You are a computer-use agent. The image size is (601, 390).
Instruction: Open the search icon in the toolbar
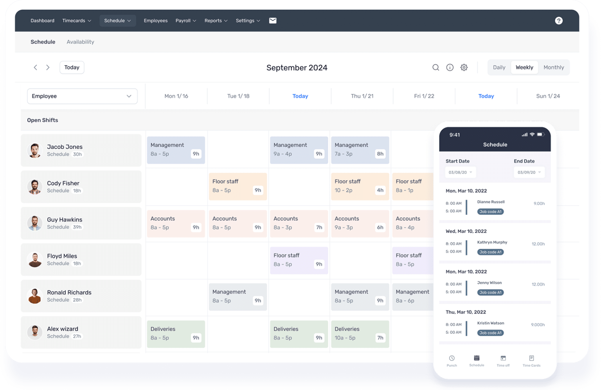[435, 67]
